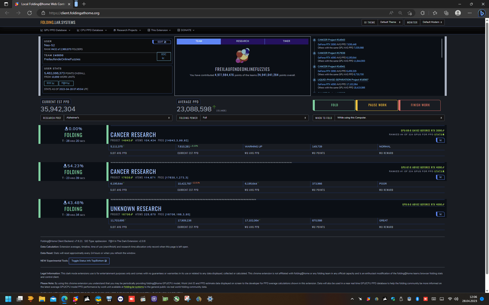This screenshot has height=305, width=489.
Task: Open browser collections icon
Action: coord(446,13)
